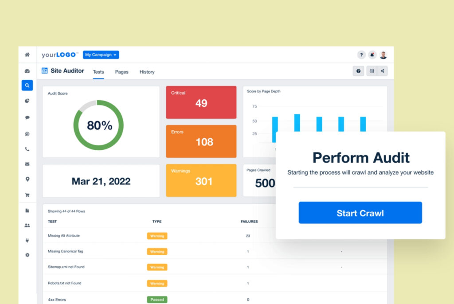454x304 pixels.
Task: Open the shopping cart icon in sidebar
Action: (x=27, y=195)
